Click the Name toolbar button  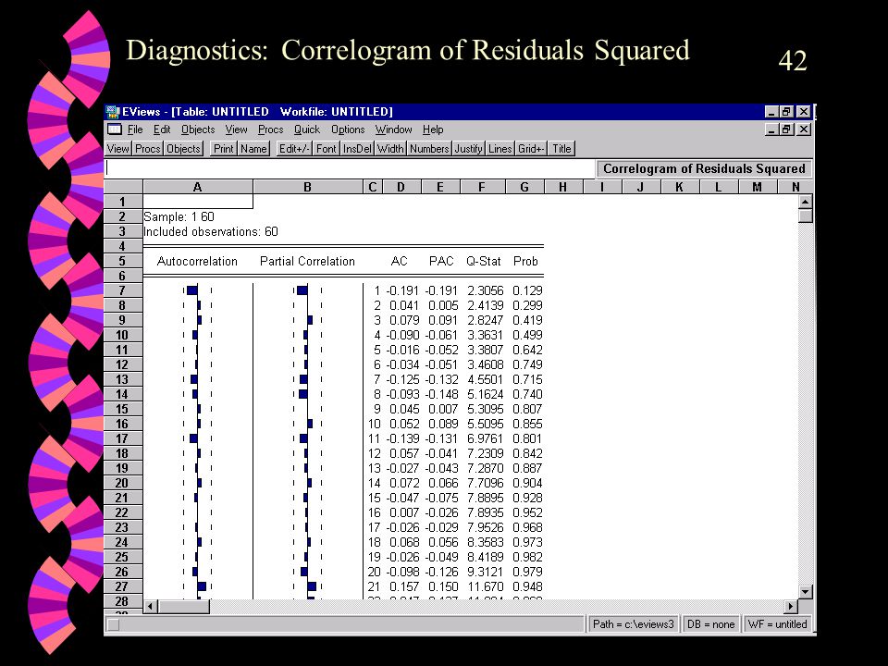(253, 148)
